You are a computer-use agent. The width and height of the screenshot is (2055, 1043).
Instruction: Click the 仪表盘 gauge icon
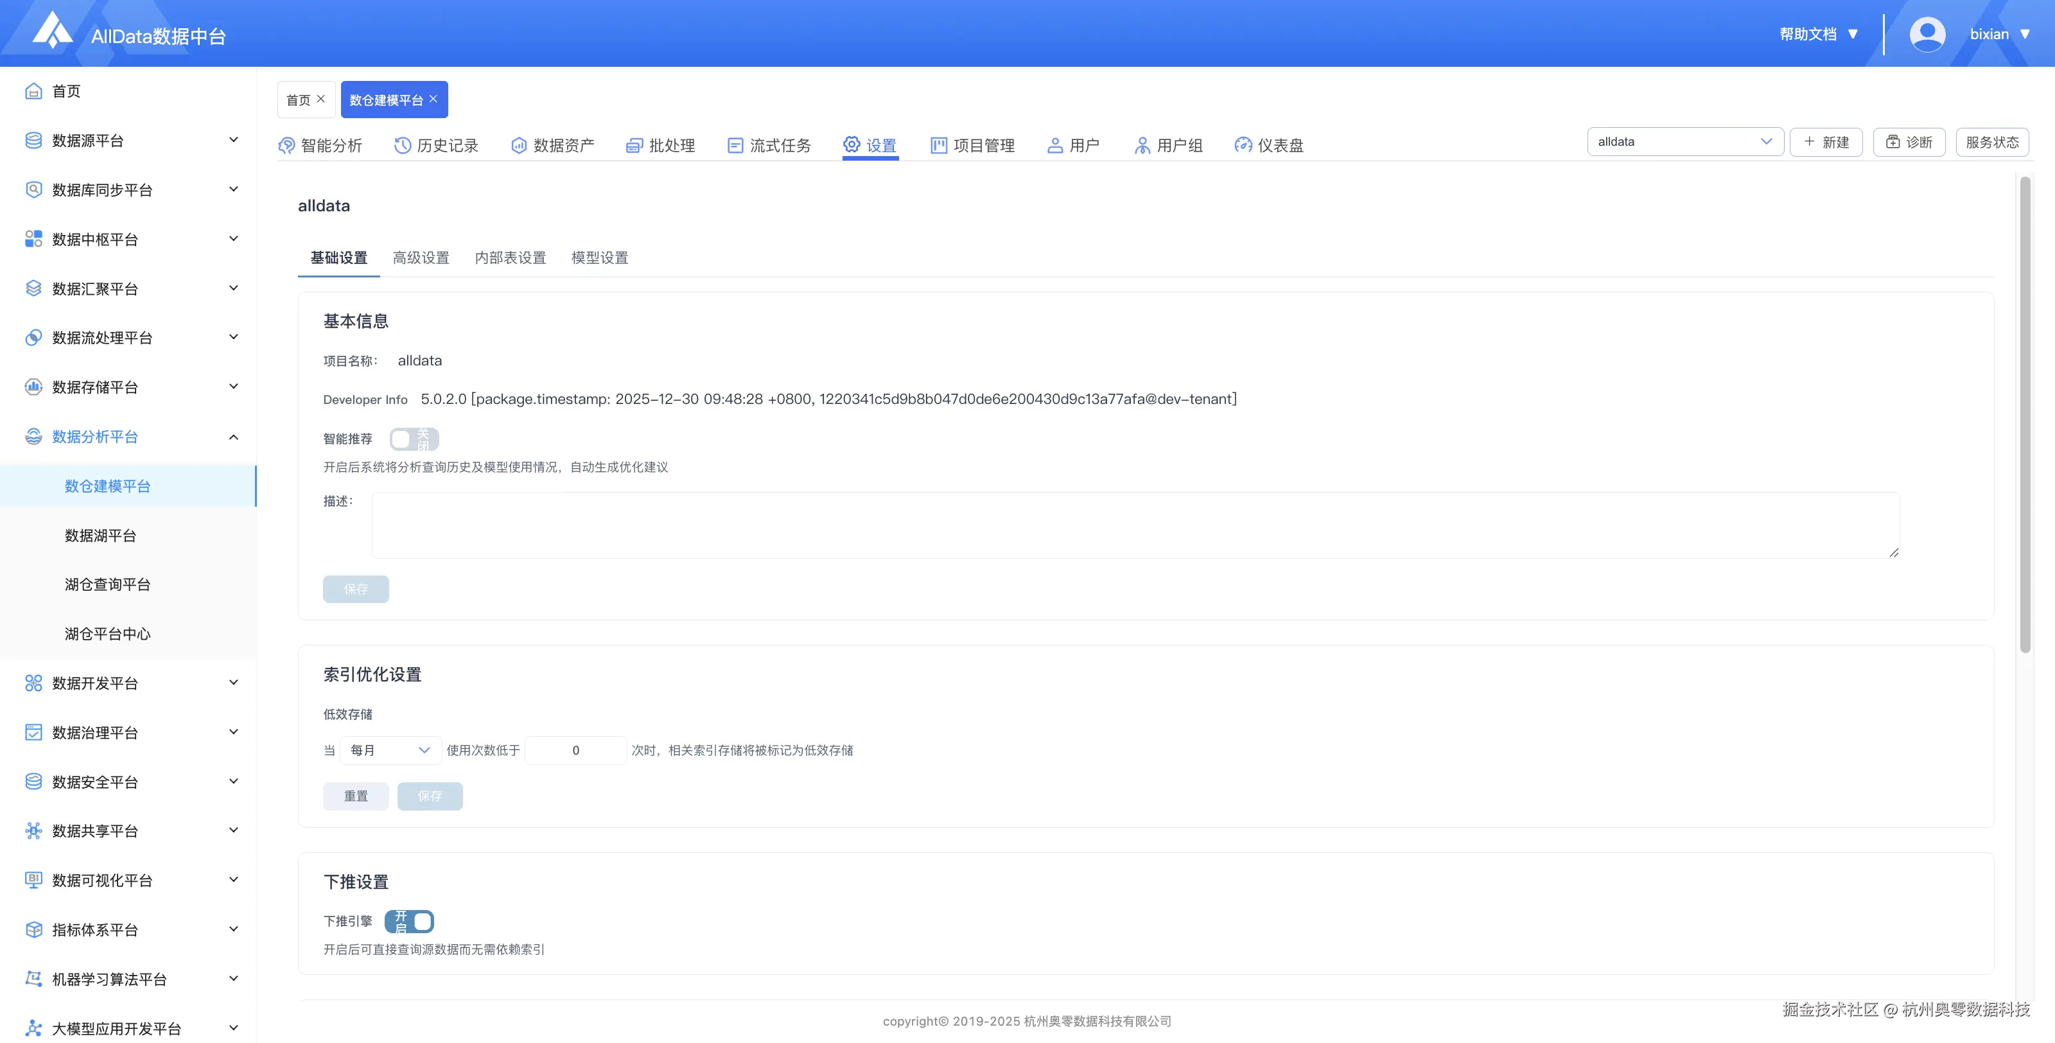pos(1243,145)
